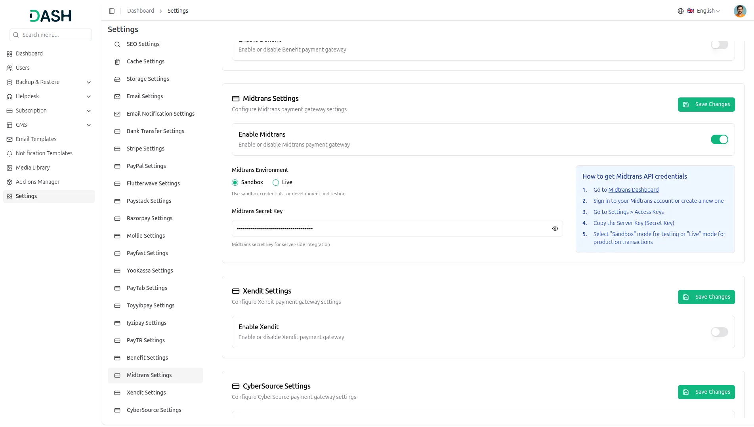This screenshot has width=754, height=427.
Task: Click the sidebar collapse panel icon
Action: [x=112, y=11]
